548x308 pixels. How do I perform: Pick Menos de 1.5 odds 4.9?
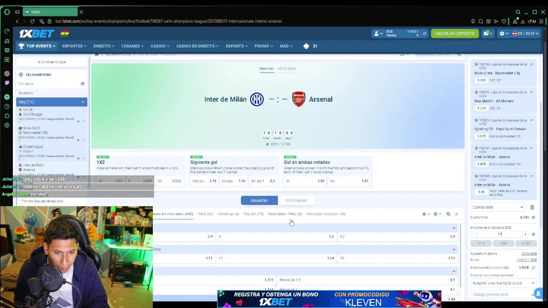(x=367, y=280)
